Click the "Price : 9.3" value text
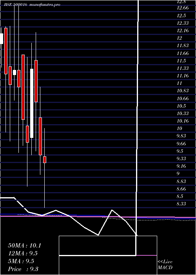This screenshot has height=275, width=196. (23, 269)
